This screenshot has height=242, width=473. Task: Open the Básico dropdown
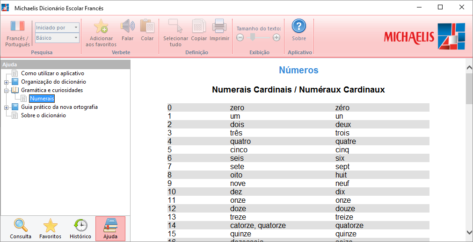click(x=58, y=38)
